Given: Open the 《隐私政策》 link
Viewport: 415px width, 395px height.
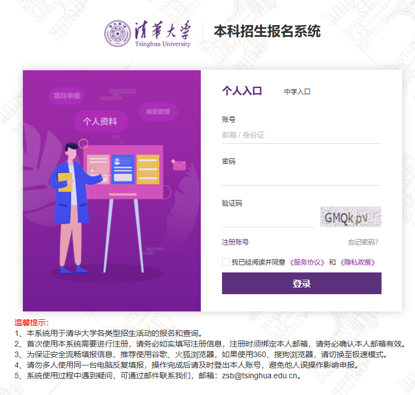Looking at the screenshot, I should [x=358, y=262].
